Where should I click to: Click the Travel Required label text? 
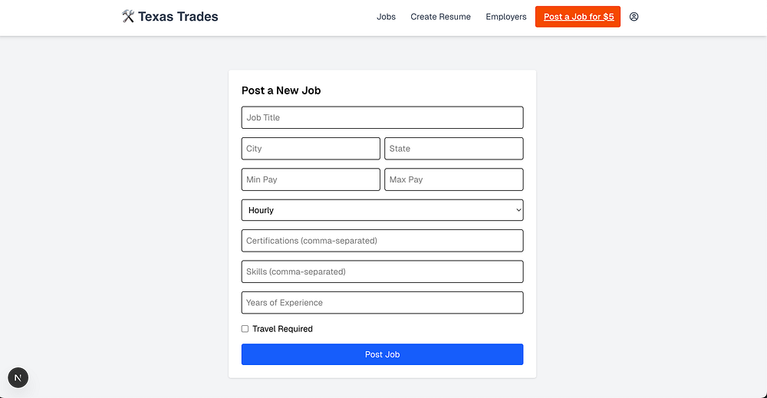click(x=282, y=329)
